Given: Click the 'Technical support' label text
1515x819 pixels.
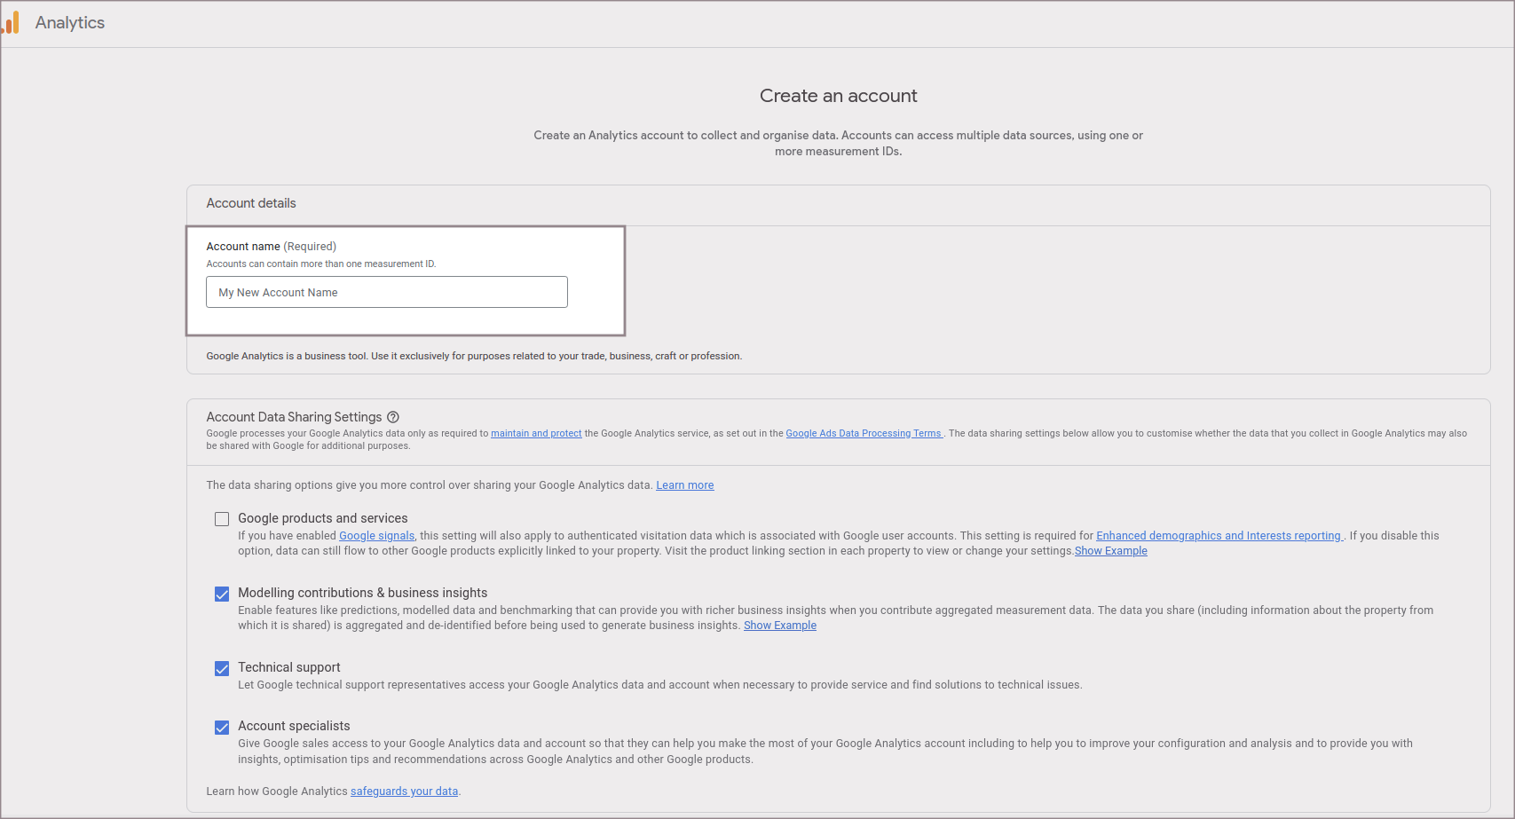Looking at the screenshot, I should [288, 667].
